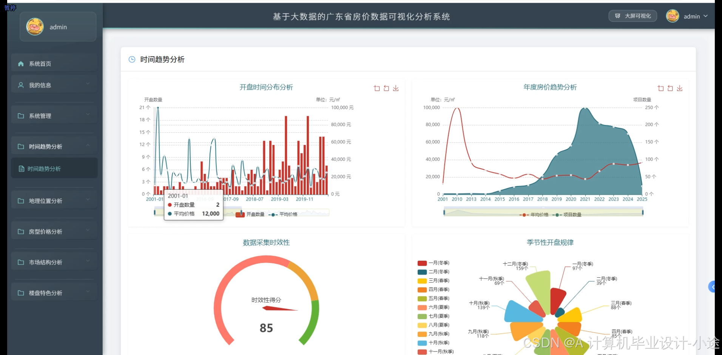Click the folder icon beside 地理位置分析

tap(21, 201)
